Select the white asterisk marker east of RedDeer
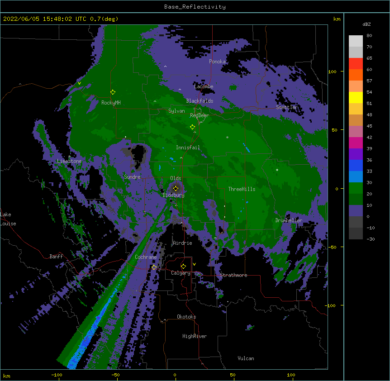The height and width of the screenshot is (381, 390). tap(227, 137)
